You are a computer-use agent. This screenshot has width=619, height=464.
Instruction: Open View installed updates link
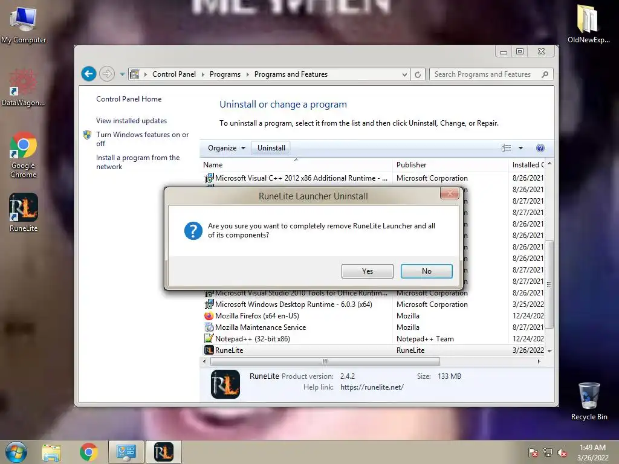[x=131, y=121]
